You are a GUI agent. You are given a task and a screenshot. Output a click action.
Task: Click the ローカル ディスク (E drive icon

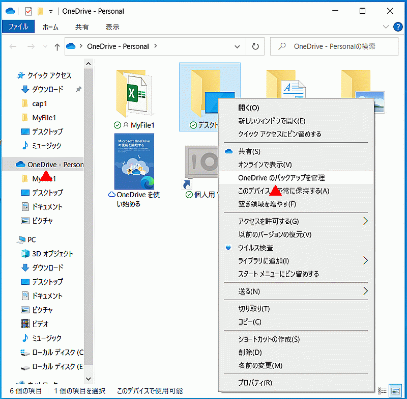tap(25, 367)
